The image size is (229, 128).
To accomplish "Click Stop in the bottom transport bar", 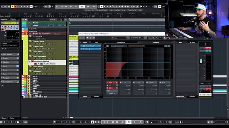I will [128, 122].
